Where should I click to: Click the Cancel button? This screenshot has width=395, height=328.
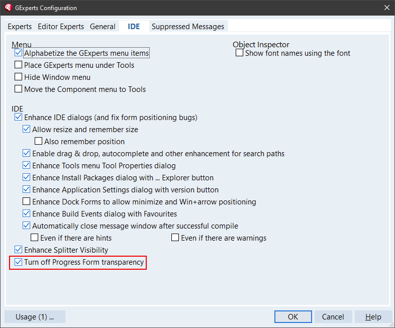333,317
